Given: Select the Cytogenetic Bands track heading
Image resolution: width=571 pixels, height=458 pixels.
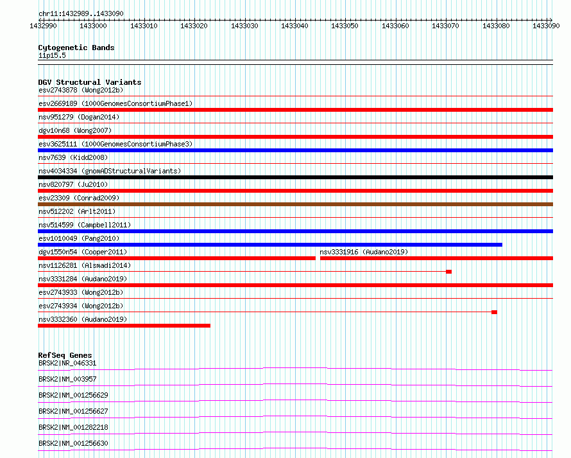Looking at the screenshot, I should tap(76, 48).
